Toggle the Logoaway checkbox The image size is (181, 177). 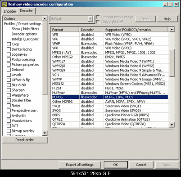tap(9, 54)
